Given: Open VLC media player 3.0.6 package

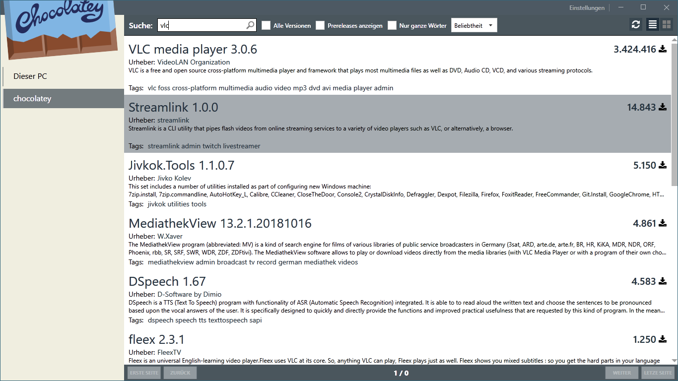Looking at the screenshot, I should 193,49.
